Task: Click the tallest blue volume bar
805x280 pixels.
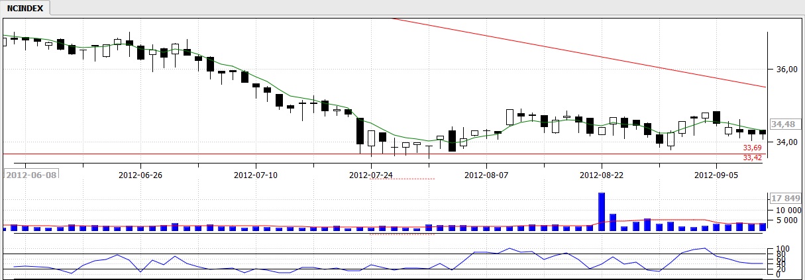Action: pos(602,212)
